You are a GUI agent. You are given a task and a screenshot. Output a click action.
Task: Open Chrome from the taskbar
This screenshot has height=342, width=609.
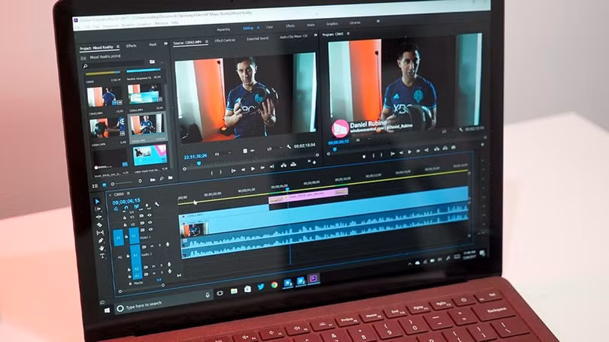274,285
